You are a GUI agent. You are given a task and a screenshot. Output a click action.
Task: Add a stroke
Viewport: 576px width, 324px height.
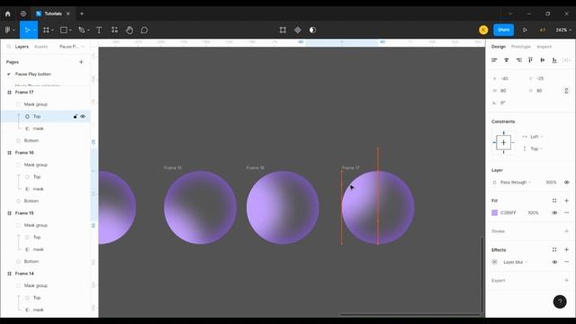[566, 231]
